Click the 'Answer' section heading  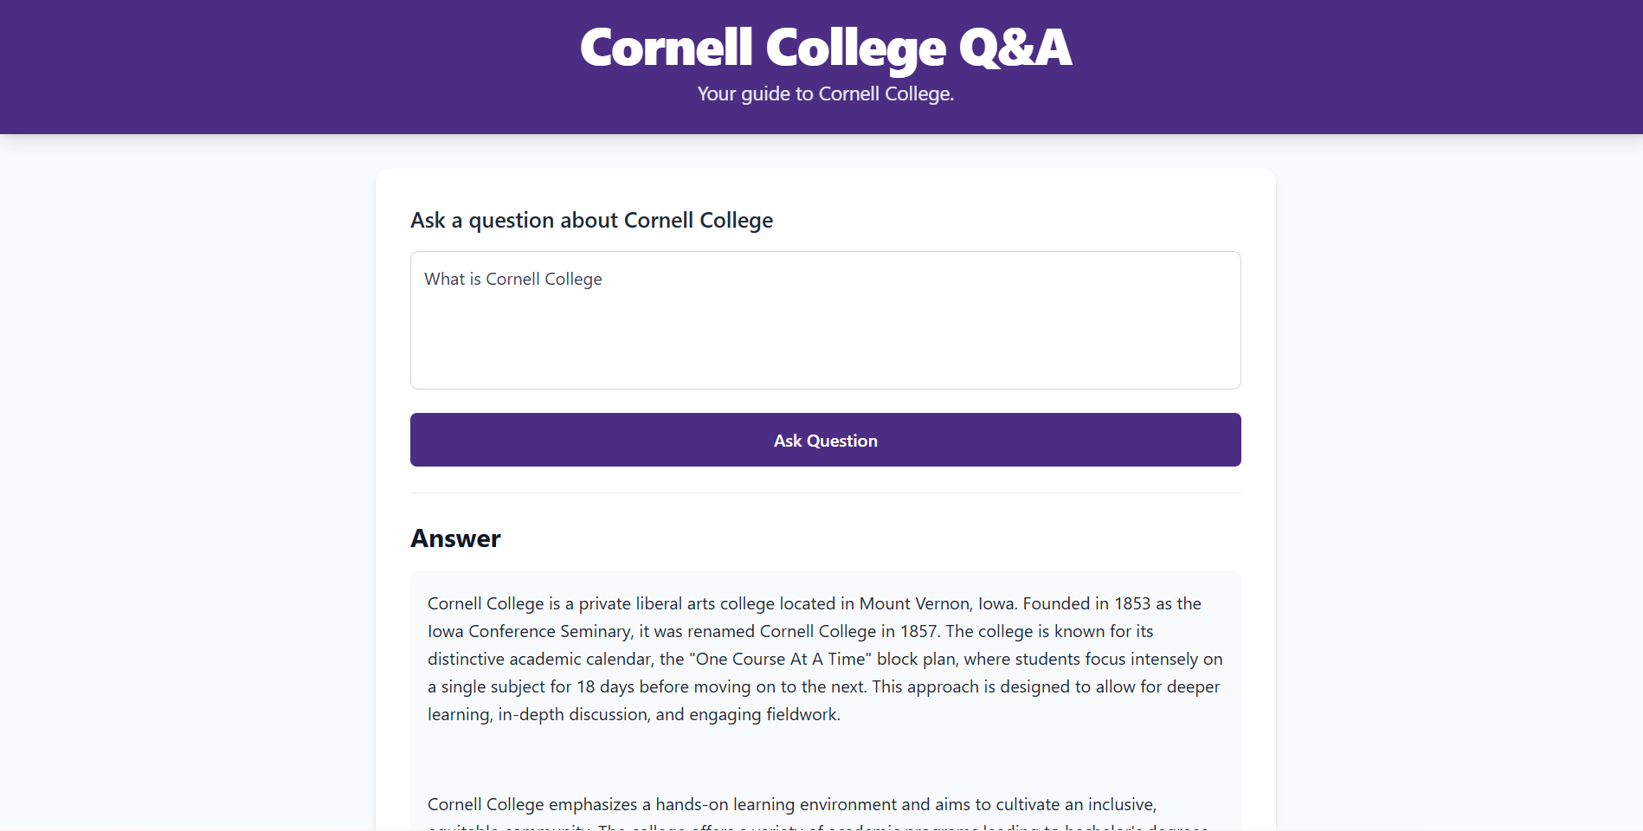[x=455, y=538]
